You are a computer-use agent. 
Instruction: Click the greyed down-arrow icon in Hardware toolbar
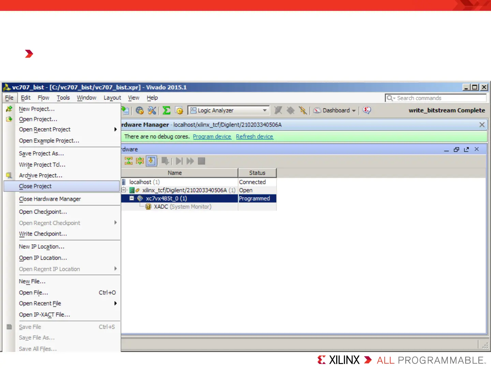point(165,161)
